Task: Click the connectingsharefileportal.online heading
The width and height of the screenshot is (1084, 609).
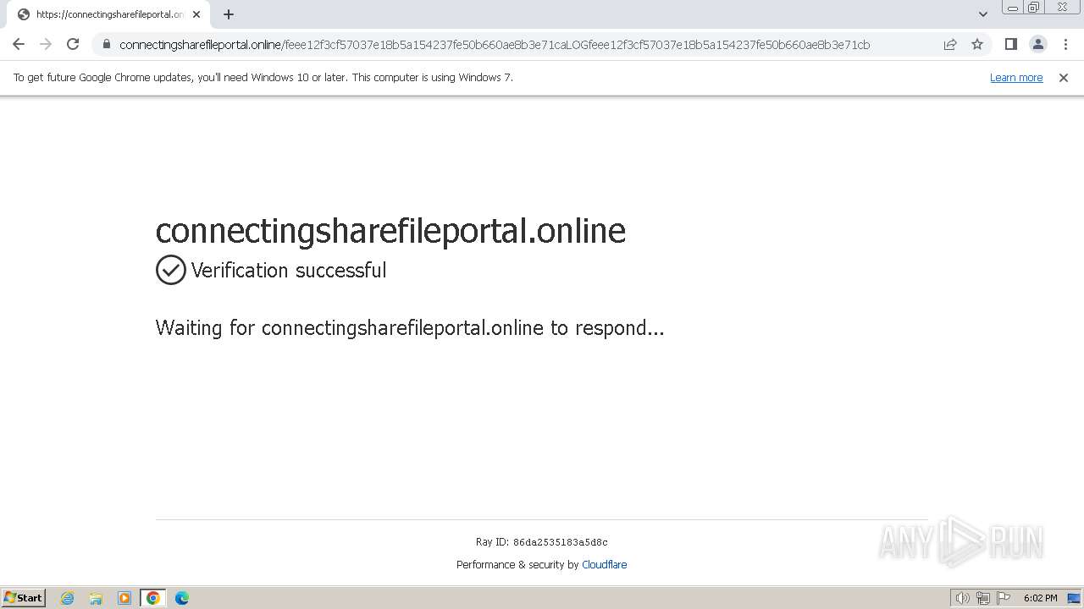Action: [x=390, y=230]
